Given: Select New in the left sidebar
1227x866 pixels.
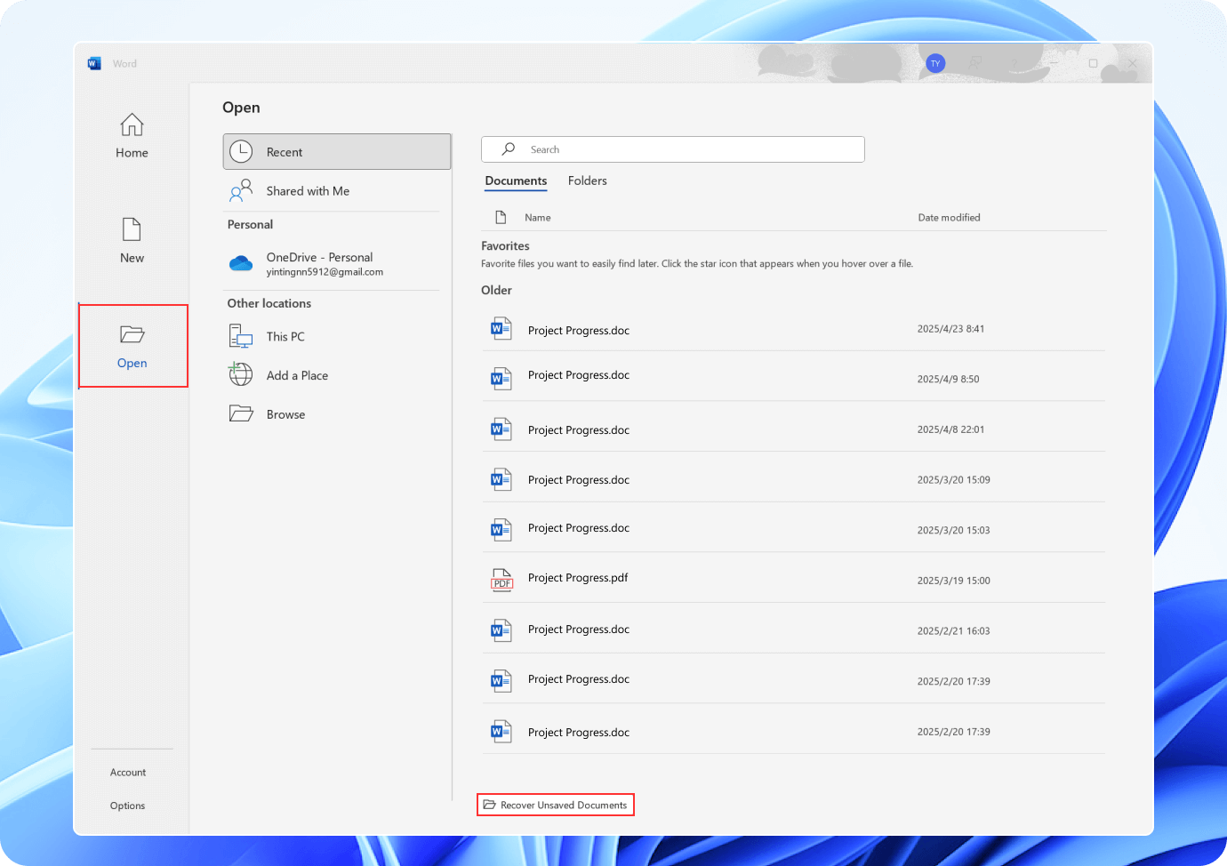Looking at the screenshot, I should [x=132, y=241].
